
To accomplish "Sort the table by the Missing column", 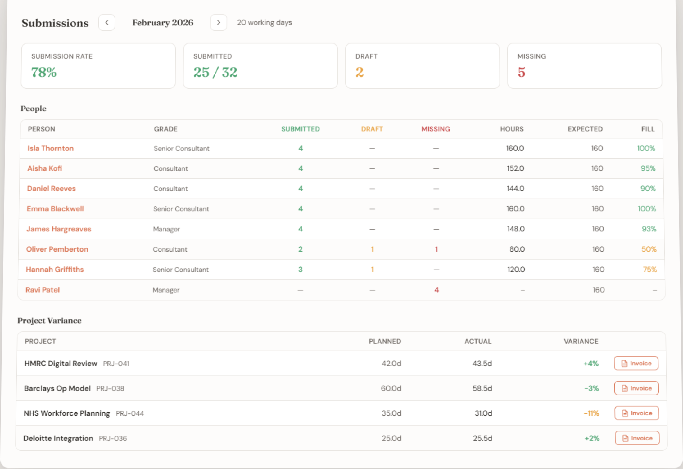I will pos(436,129).
